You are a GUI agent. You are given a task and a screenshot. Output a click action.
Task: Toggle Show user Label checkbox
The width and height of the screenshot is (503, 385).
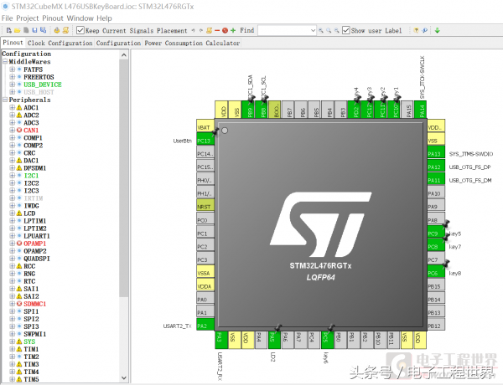click(x=345, y=30)
